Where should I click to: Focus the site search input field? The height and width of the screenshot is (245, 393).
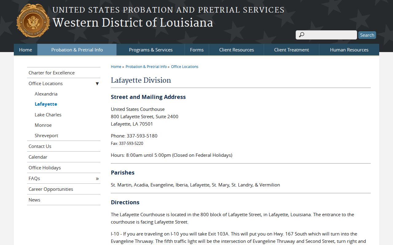pos(326,35)
